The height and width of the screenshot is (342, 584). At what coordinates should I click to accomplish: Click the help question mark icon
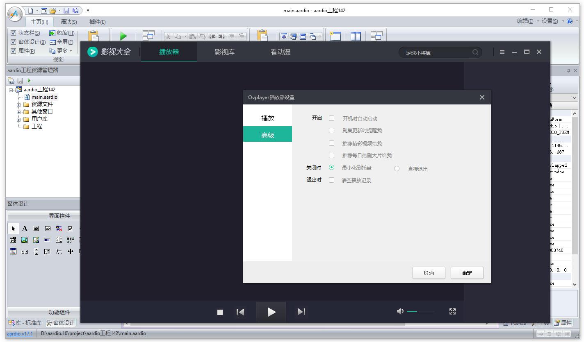coord(570,21)
